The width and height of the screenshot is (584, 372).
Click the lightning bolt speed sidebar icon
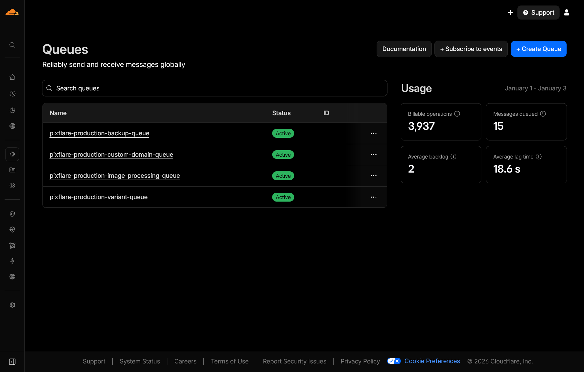coord(12,261)
